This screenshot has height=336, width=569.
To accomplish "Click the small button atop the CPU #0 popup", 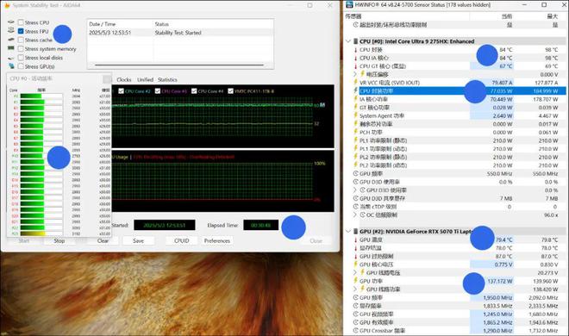I will pos(107,79).
